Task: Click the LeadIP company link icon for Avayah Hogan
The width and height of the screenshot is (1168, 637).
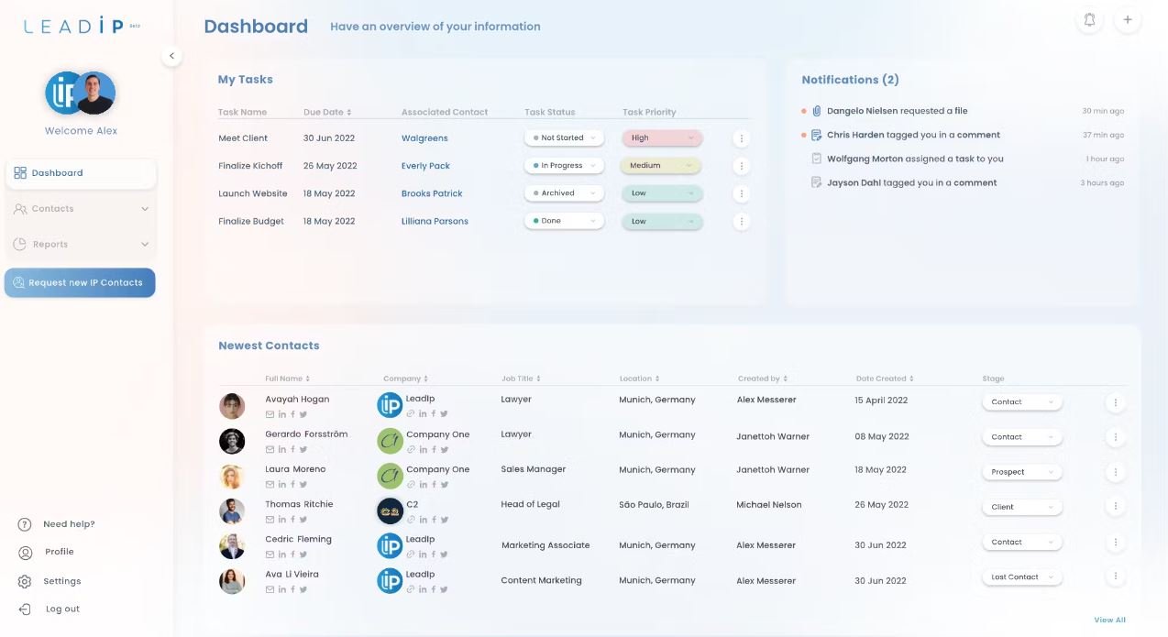Action: (x=411, y=414)
